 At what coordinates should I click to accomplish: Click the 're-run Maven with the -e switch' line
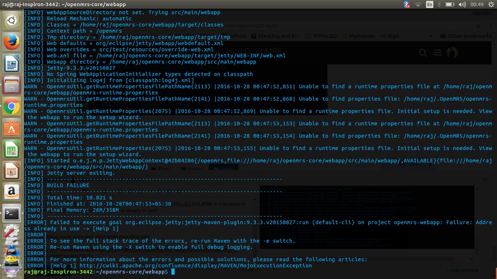pyautogui.click(x=160, y=241)
